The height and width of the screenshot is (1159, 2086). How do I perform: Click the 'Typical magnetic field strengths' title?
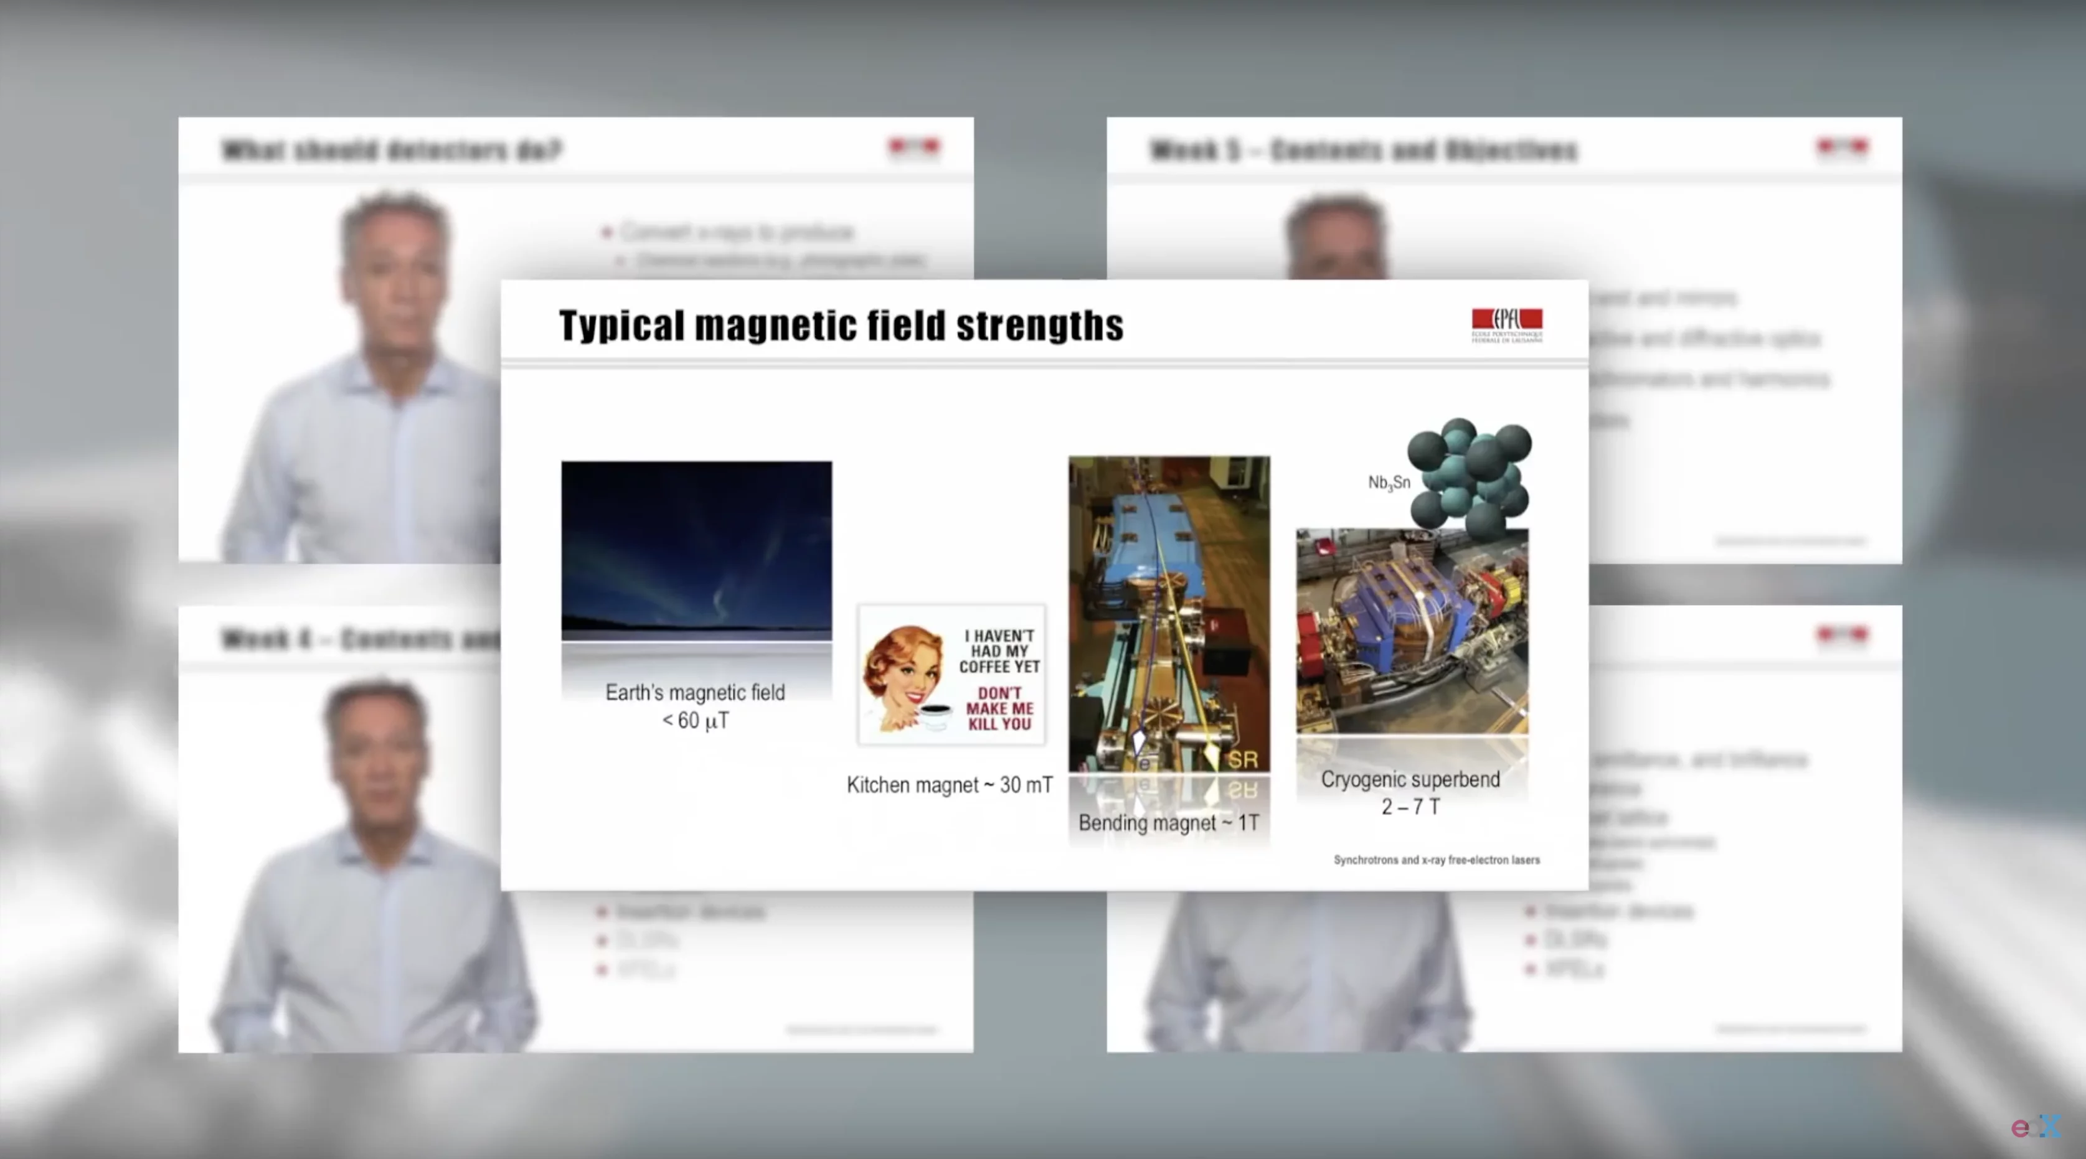click(841, 326)
